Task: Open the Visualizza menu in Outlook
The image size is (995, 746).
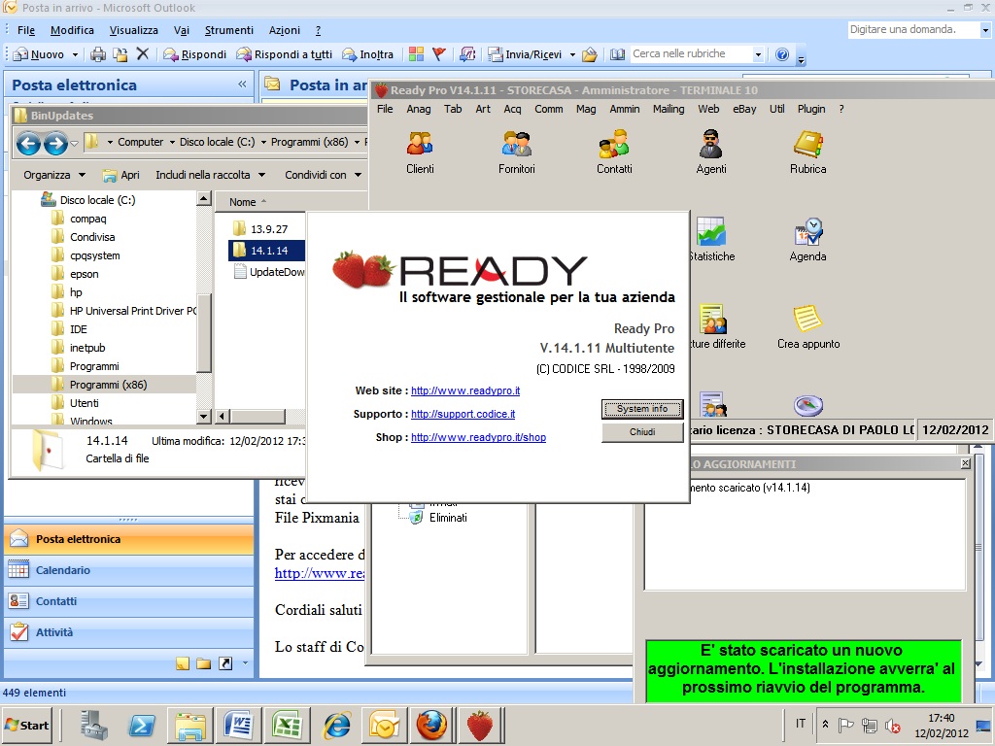Action: point(133,30)
